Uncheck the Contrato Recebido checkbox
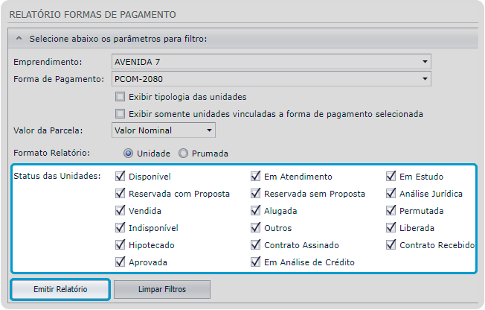 [391, 244]
